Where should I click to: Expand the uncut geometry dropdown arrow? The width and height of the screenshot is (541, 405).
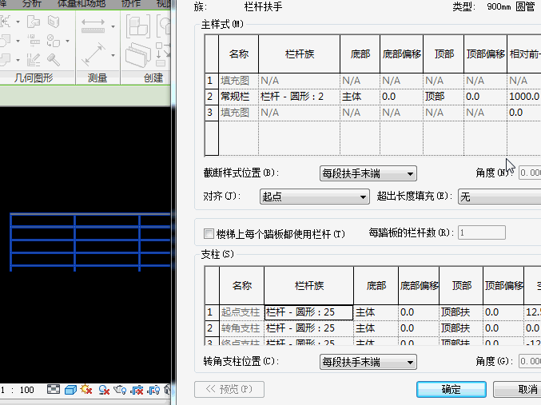tap(67, 41)
